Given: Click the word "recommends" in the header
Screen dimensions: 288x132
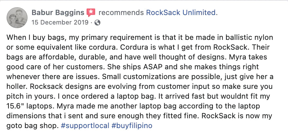Looking at the screenshot, I should pyautogui.click(x=121, y=13).
